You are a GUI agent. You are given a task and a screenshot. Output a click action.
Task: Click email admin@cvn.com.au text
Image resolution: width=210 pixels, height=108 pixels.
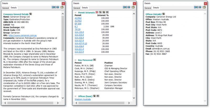161,49
